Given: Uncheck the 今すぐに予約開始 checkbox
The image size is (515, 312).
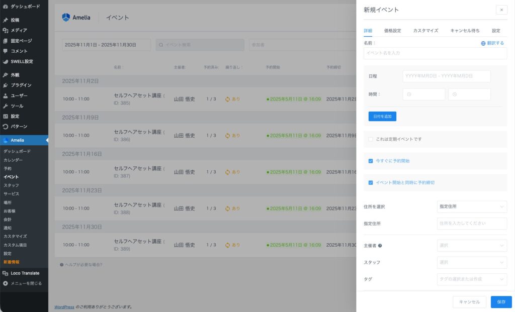Looking at the screenshot, I should (371, 161).
